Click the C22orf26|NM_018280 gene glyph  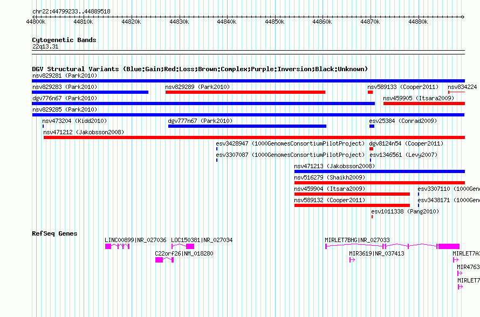(164, 260)
